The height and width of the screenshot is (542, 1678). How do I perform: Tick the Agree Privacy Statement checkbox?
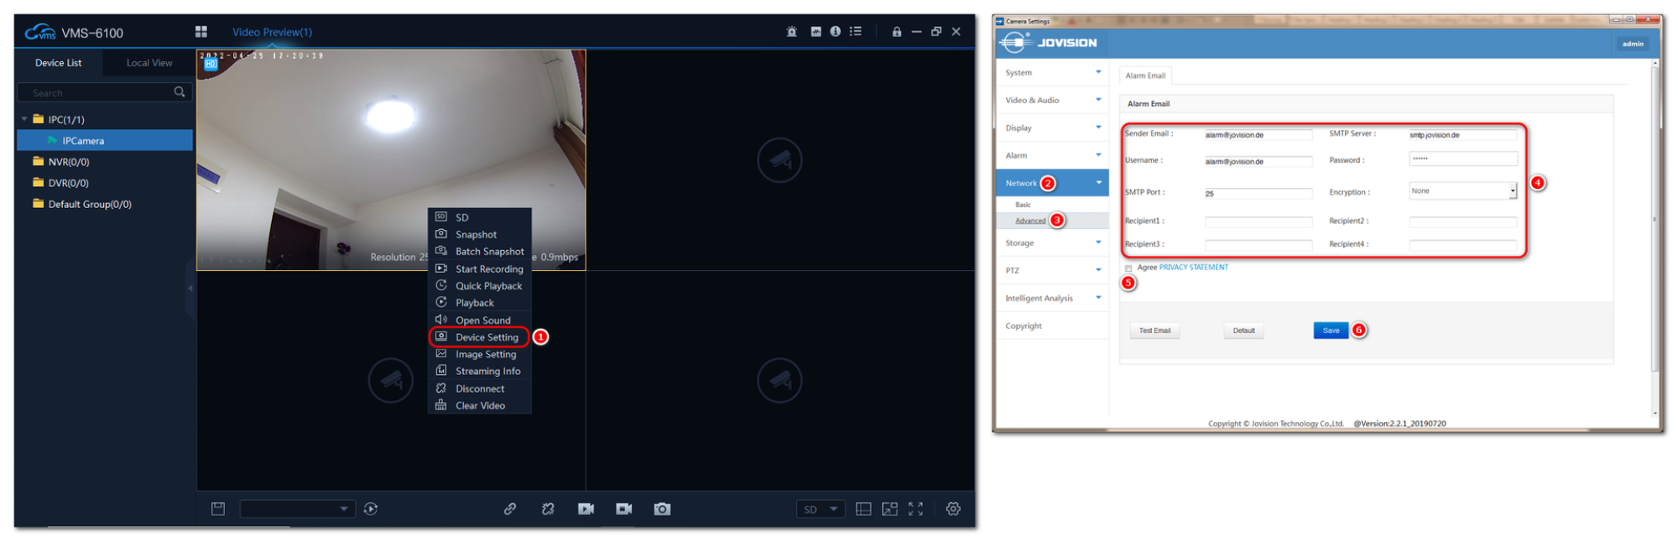[1128, 268]
